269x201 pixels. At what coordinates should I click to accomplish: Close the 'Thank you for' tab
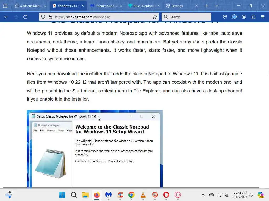point(121,6)
